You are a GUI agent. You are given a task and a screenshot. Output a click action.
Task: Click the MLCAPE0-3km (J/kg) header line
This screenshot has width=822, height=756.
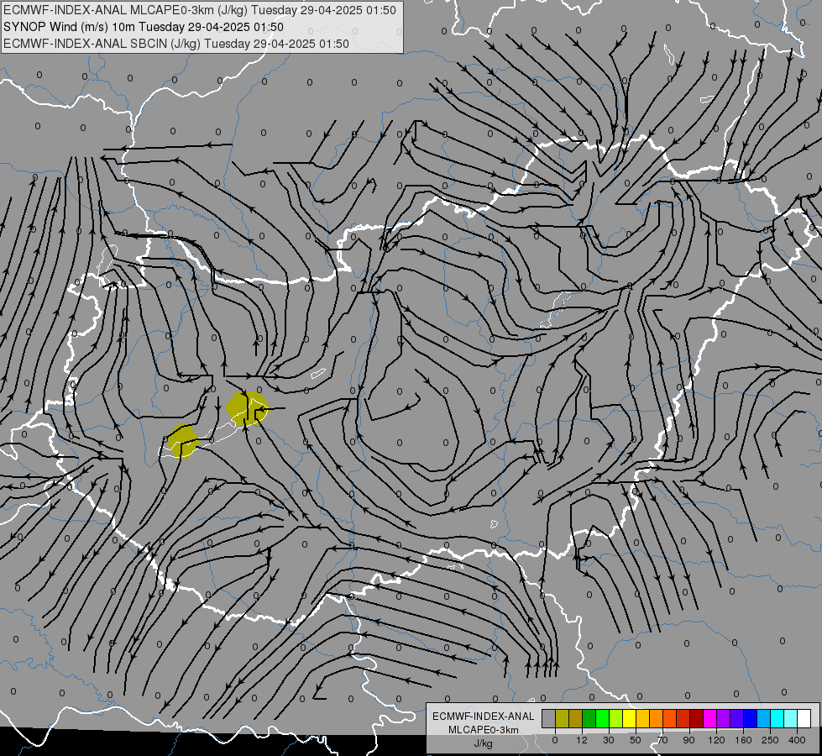(200, 10)
